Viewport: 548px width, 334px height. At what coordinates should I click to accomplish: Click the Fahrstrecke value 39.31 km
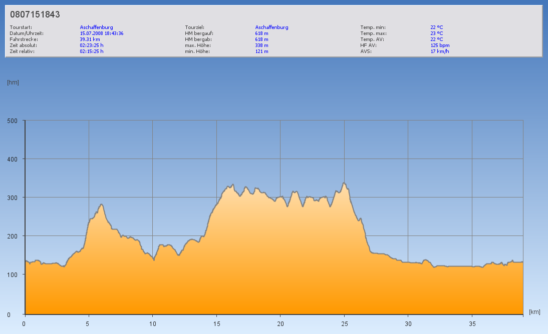point(90,39)
